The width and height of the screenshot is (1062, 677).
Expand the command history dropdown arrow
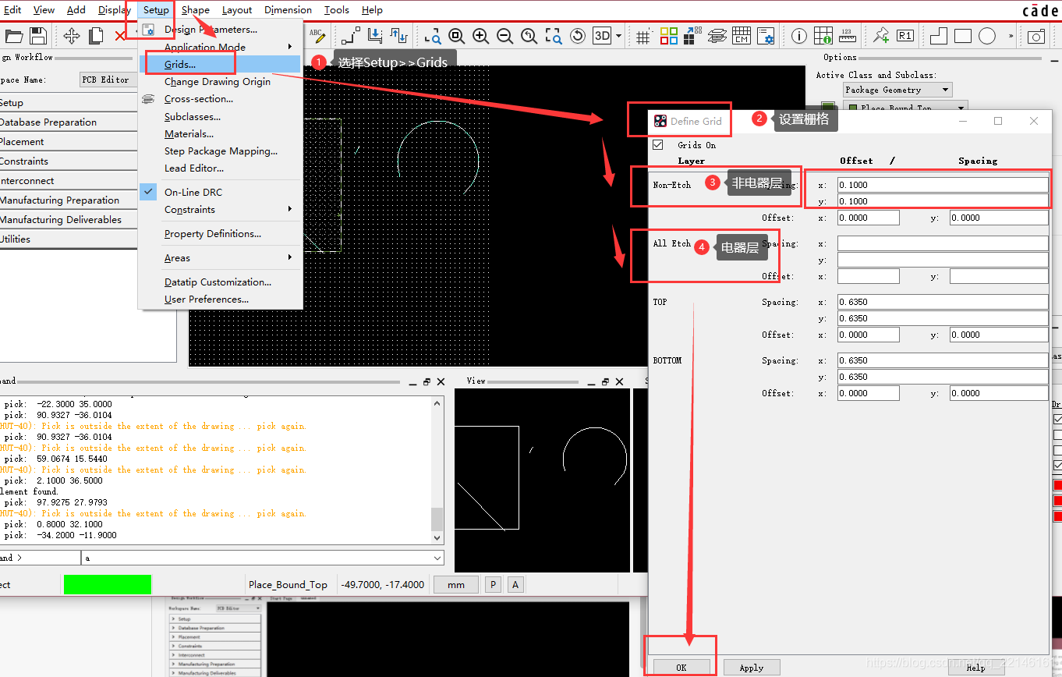[437, 558]
